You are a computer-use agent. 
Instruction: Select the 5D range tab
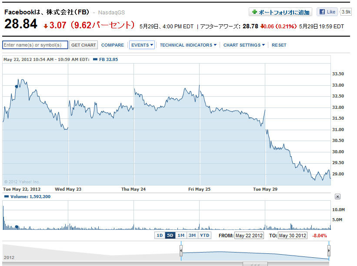170,235
